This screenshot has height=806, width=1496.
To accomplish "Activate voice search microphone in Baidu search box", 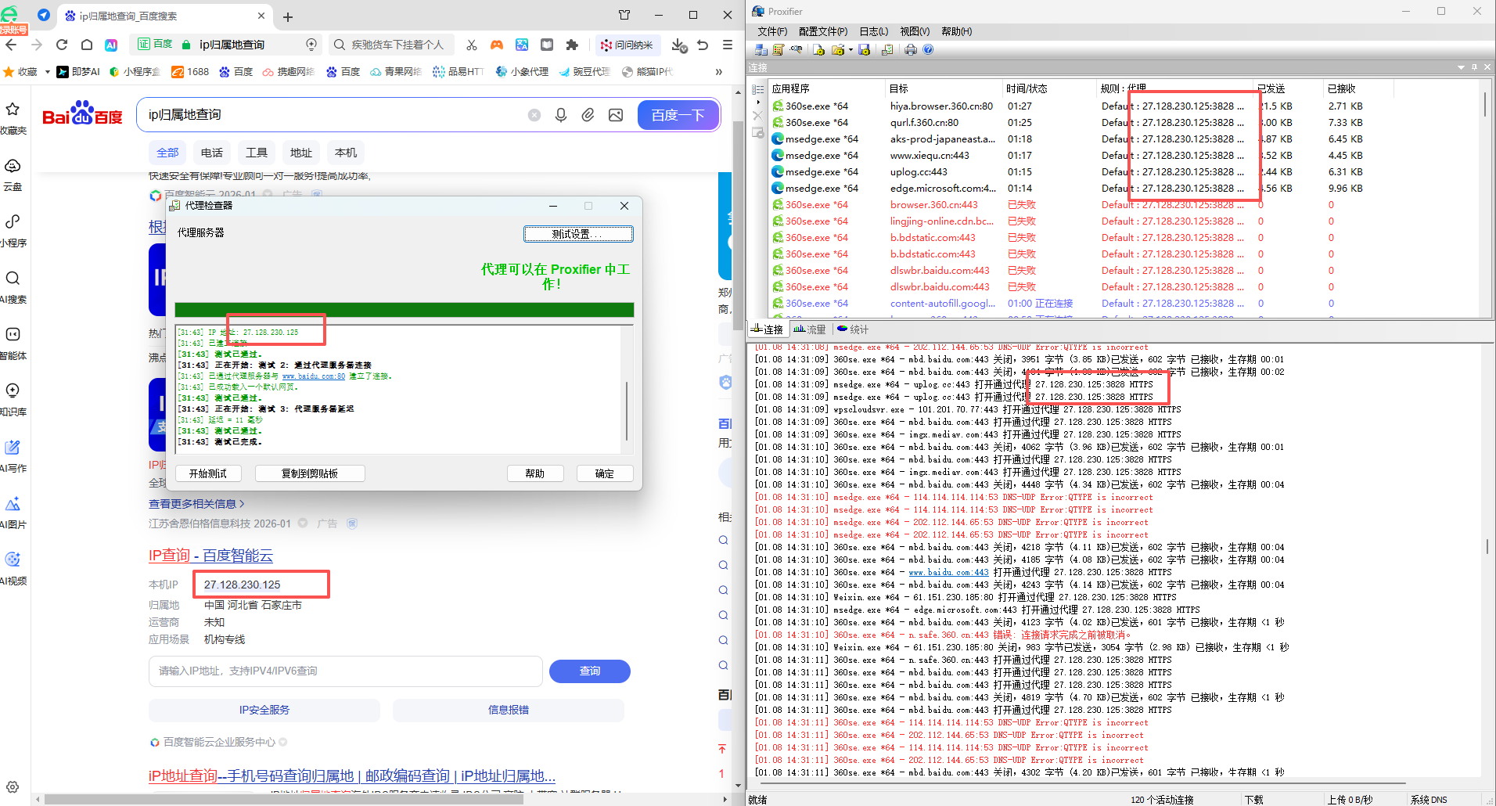I will 560,114.
